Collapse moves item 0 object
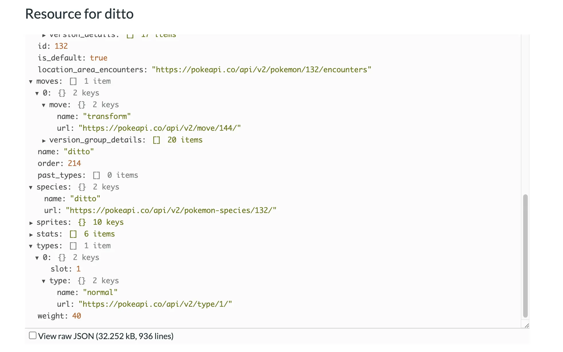The width and height of the screenshot is (563, 352). [x=37, y=93]
